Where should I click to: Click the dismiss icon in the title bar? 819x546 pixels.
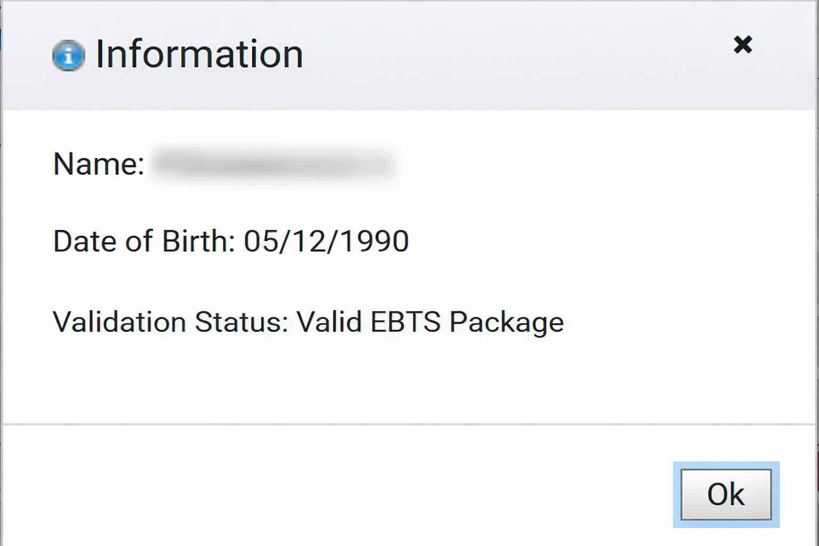click(742, 45)
